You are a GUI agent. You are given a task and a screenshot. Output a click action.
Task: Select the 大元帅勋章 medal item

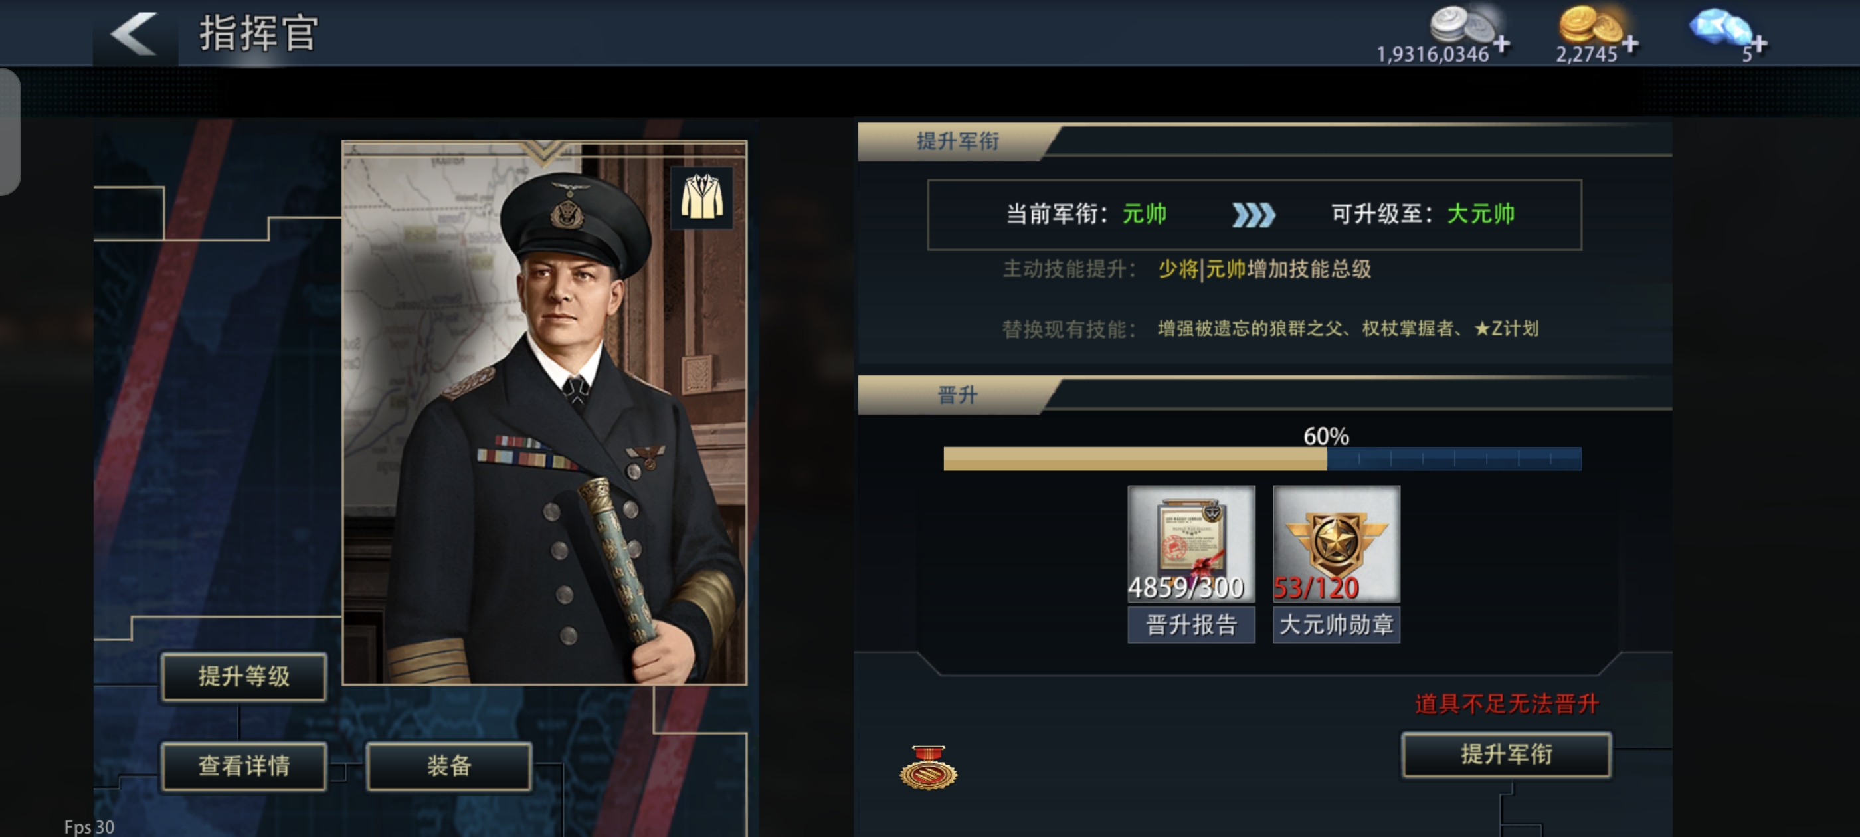coord(1337,563)
